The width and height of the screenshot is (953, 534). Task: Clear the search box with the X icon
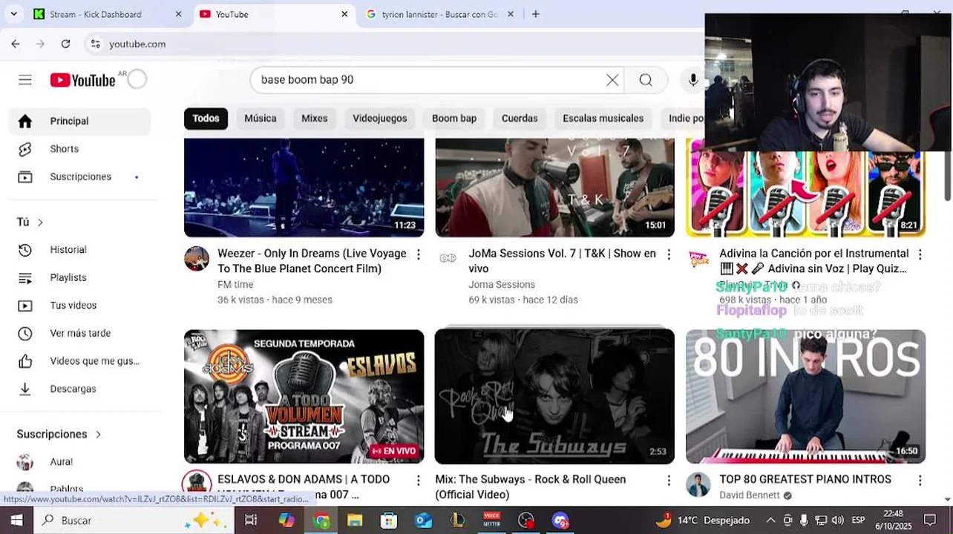(x=612, y=80)
